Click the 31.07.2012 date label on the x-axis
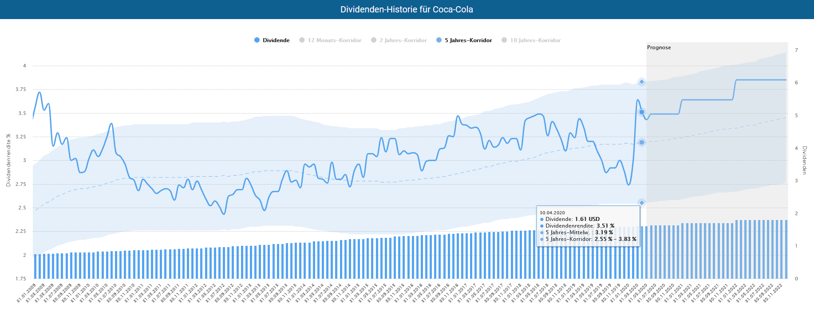Viewport: 814px width, 311px height. (x=216, y=293)
